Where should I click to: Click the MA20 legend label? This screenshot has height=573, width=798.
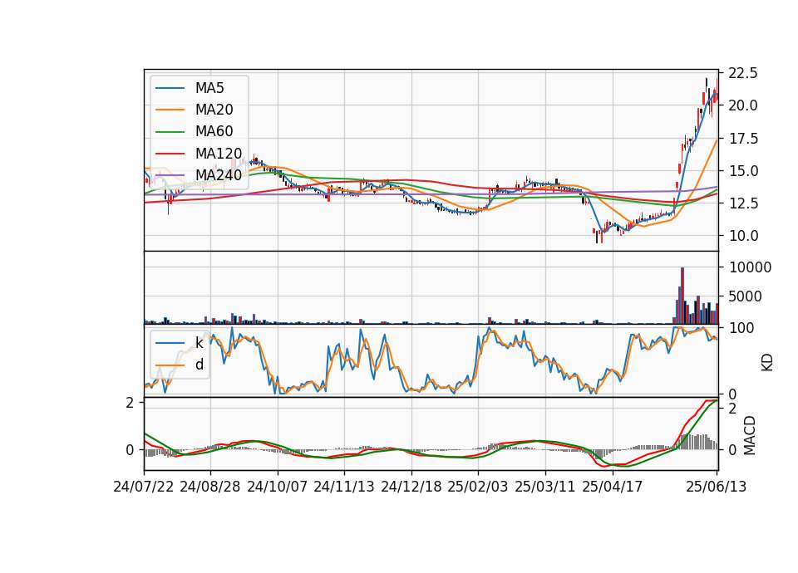click(x=214, y=110)
